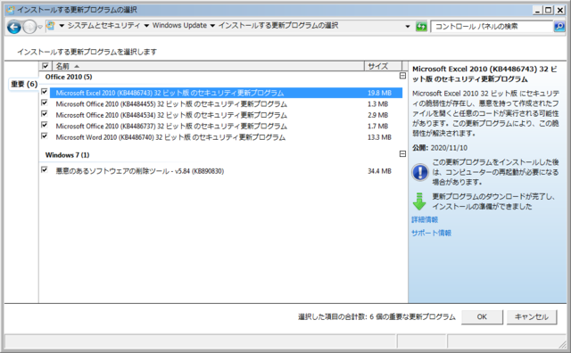The height and width of the screenshot is (353, 571).
Task: Click the forward navigation arrow button
Action: (29, 27)
